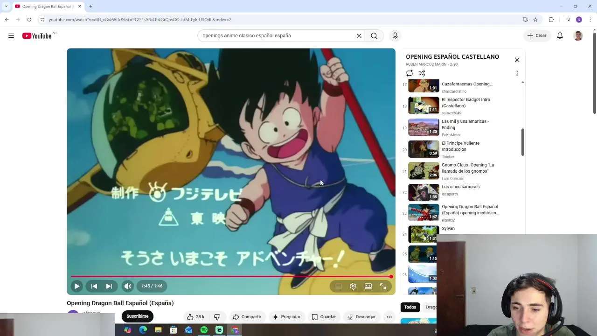597x336 pixels.
Task: Open the playlist three-dot options menu
Action: coord(517,73)
